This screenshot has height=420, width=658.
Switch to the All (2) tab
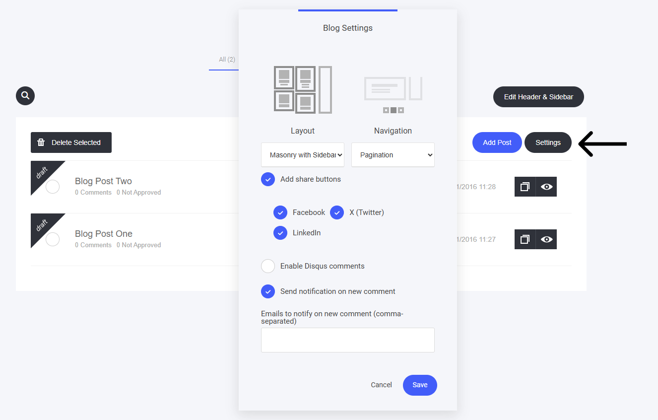pyautogui.click(x=227, y=60)
